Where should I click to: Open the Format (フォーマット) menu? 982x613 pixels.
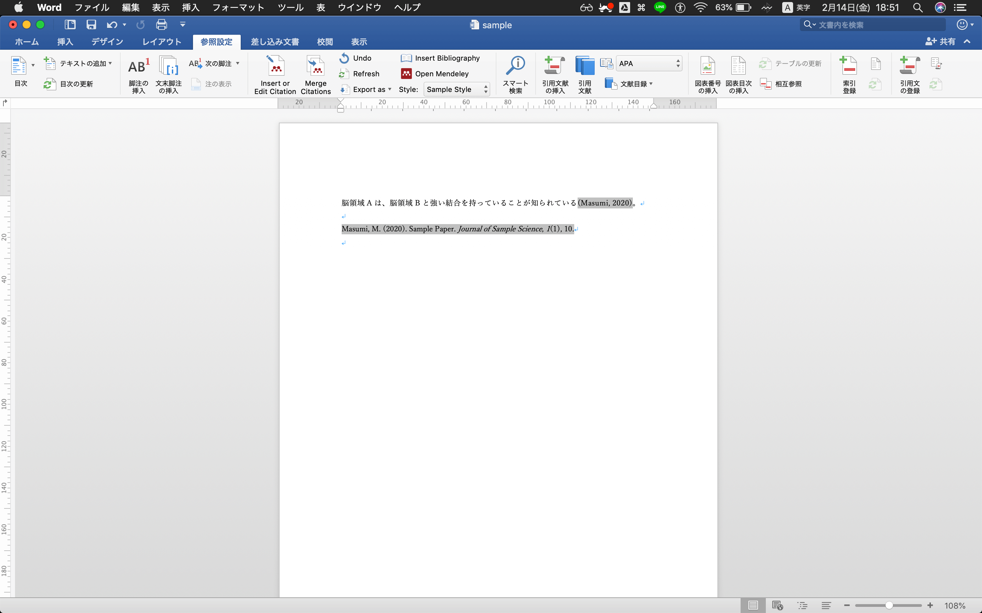(238, 7)
